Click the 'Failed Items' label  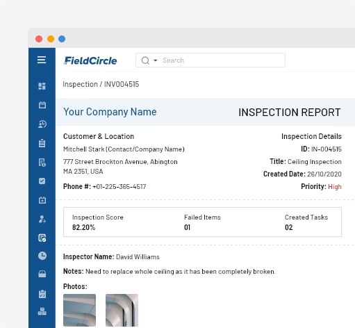pos(202,218)
